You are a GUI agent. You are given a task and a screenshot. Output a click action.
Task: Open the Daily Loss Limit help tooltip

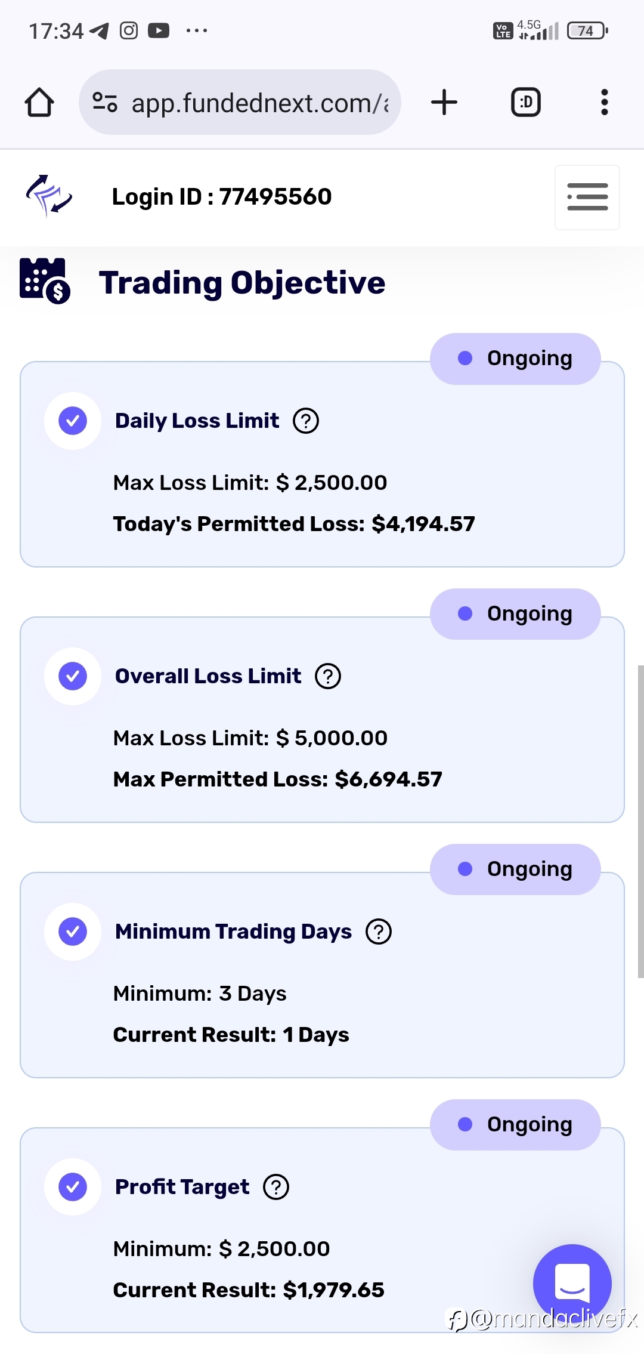(306, 421)
